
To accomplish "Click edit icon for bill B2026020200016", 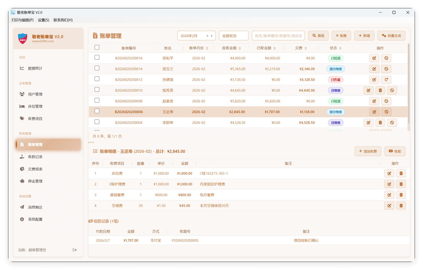I will [374, 58].
